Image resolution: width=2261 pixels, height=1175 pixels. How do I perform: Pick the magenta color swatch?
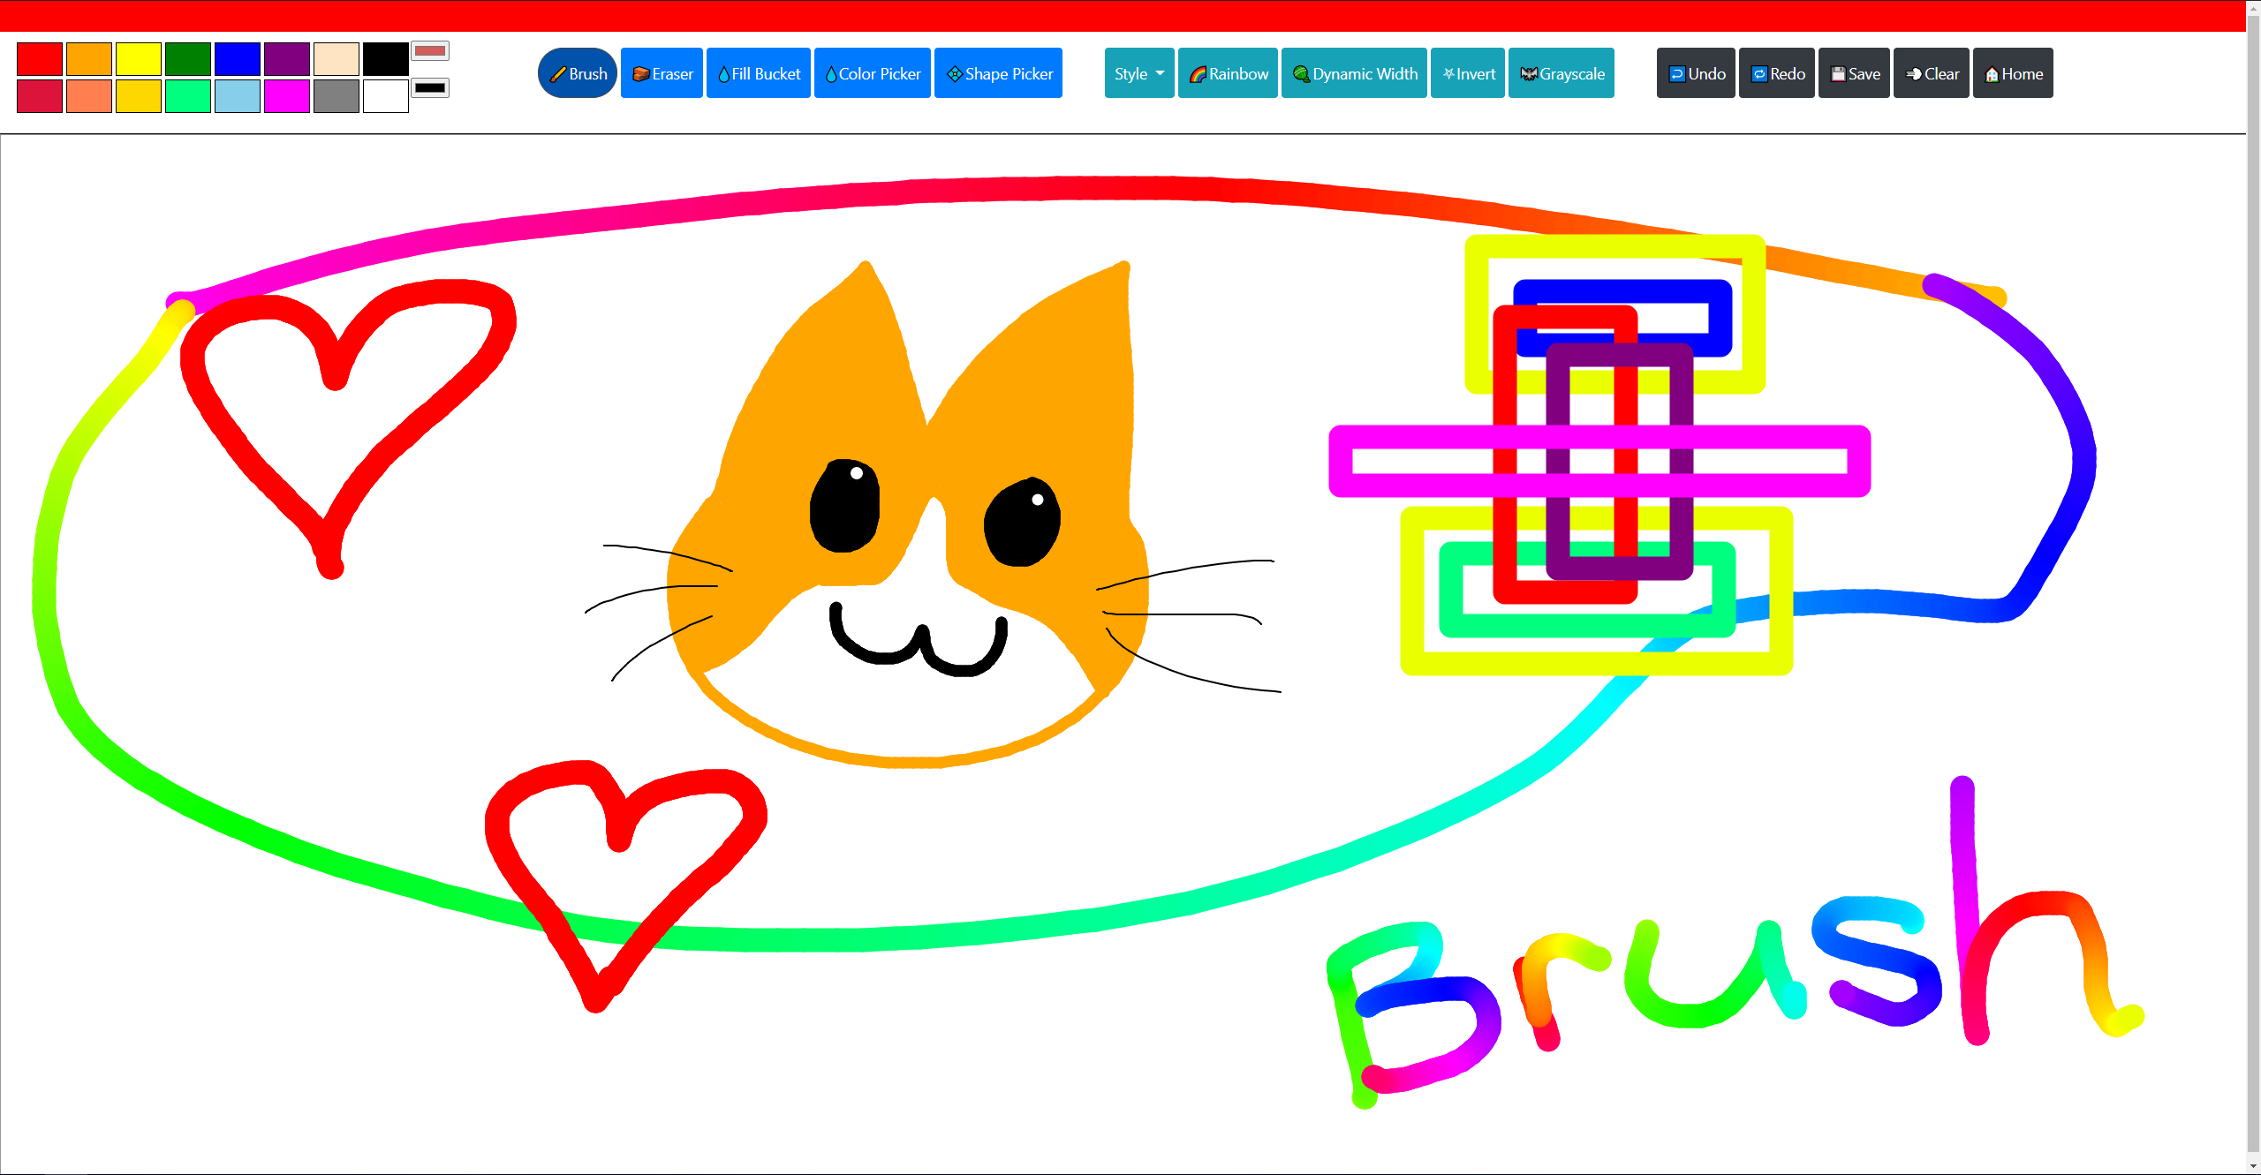click(x=287, y=96)
